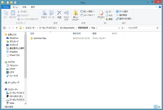This screenshot has height=110, width=163.
Task: Expand the arrow after Pop in address bar
Action: tap(97, 28)
